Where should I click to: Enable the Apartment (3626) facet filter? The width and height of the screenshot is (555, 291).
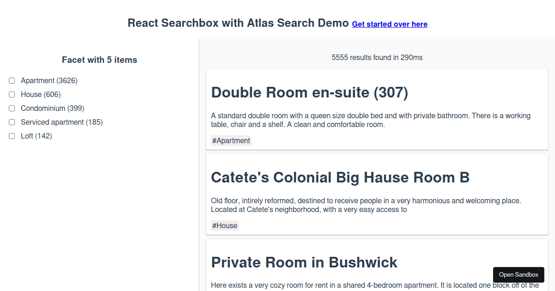tap(12, 80)
